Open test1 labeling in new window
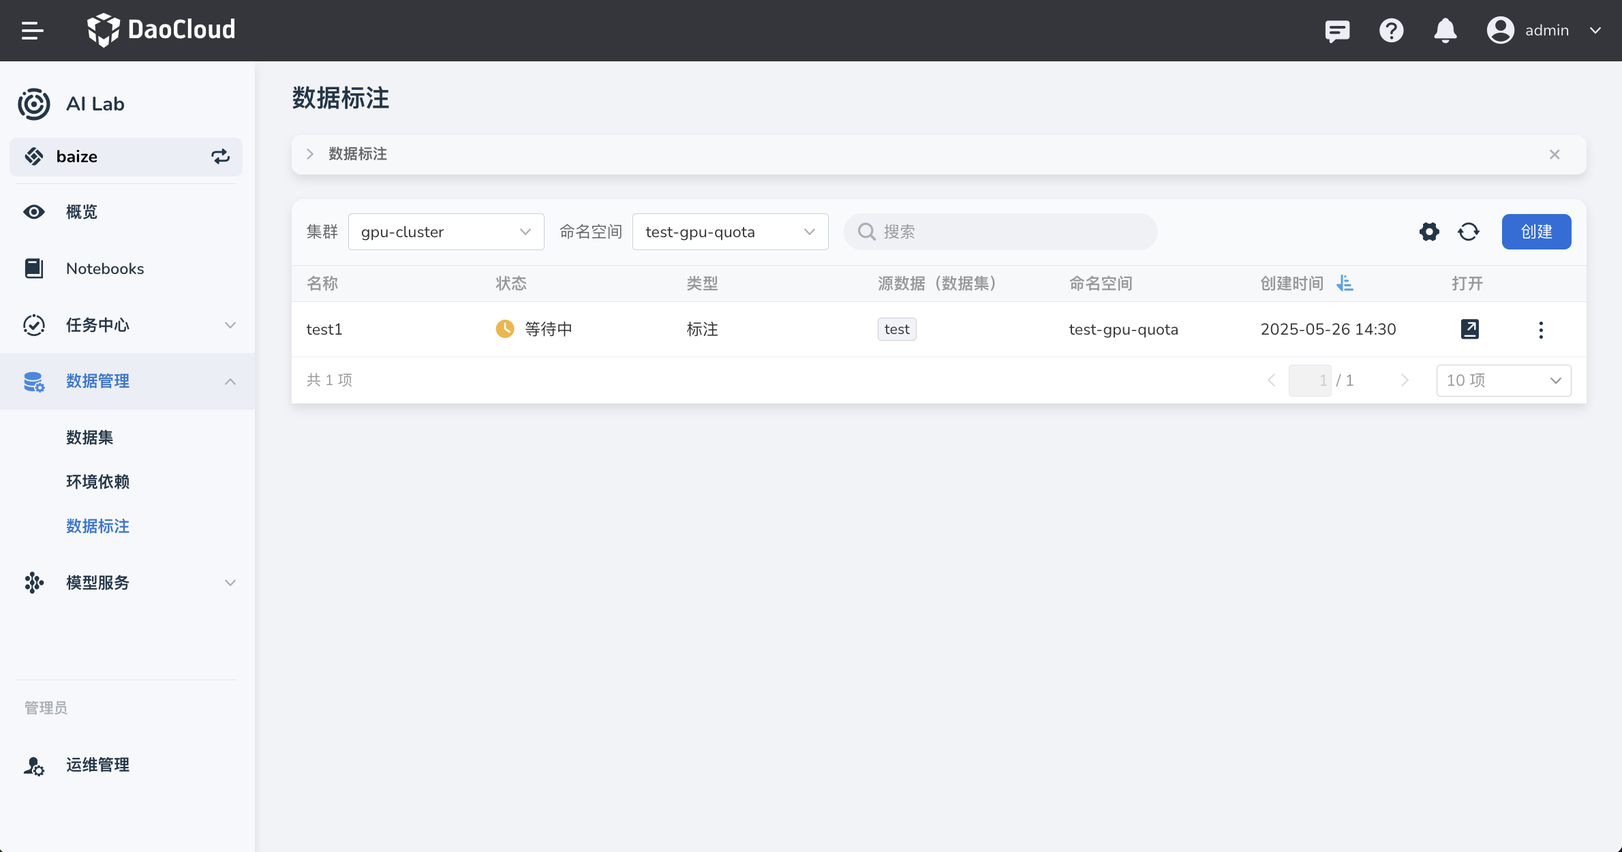The width and height of the screenshot is (1622, 852). (1470, 329)
